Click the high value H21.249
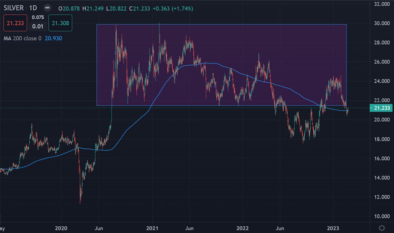Screen dimensions: 394x233 click(x=93, y=8)
